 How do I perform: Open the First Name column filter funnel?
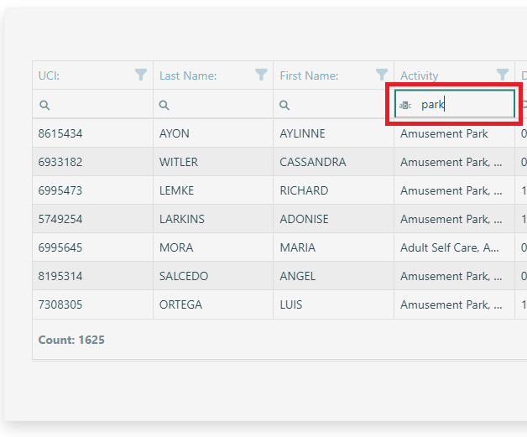coord(382,75)
